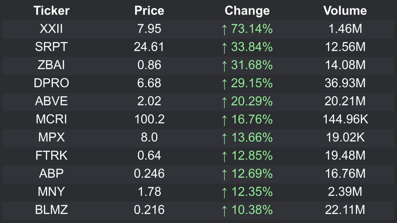
Task: Click the BLMZ ticker
Action: coord(51,210)
